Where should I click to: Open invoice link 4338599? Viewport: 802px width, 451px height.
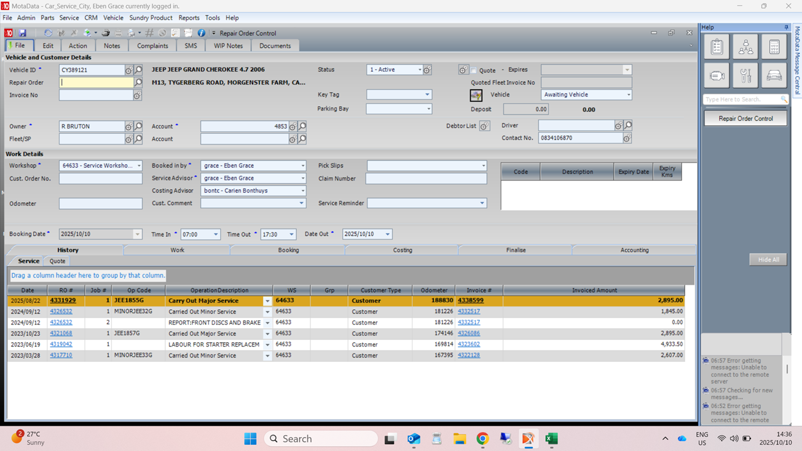(x=470, y=300)
